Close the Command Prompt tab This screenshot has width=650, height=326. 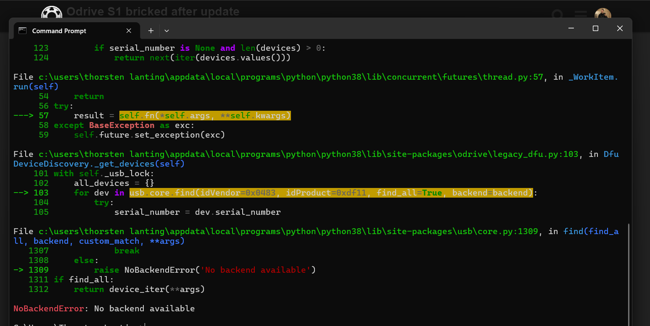click(x=129, y=31)
